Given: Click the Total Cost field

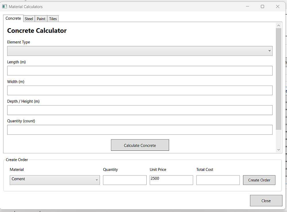Looking at the screenshot, I should pyautogui.click(x=218, y=180).
